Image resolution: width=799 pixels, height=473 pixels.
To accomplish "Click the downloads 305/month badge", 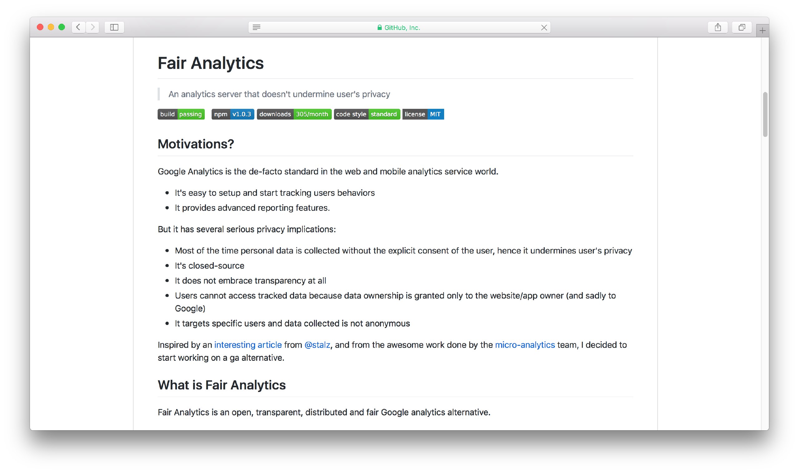I will pos(294,114).
